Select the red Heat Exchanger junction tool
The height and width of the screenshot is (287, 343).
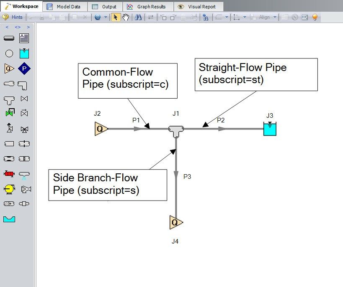(9, 174)
